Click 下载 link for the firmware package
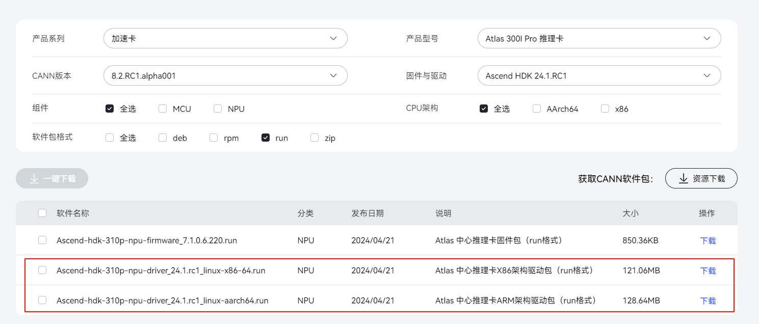The height and width of the screenshot is (324, 759). 708,240
